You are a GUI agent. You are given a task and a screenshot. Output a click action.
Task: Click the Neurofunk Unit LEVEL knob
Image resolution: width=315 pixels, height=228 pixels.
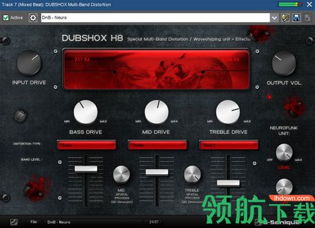(284, 152)
